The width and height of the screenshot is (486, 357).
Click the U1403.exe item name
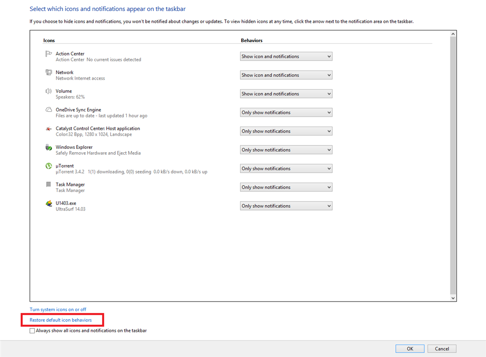(66, 203)
